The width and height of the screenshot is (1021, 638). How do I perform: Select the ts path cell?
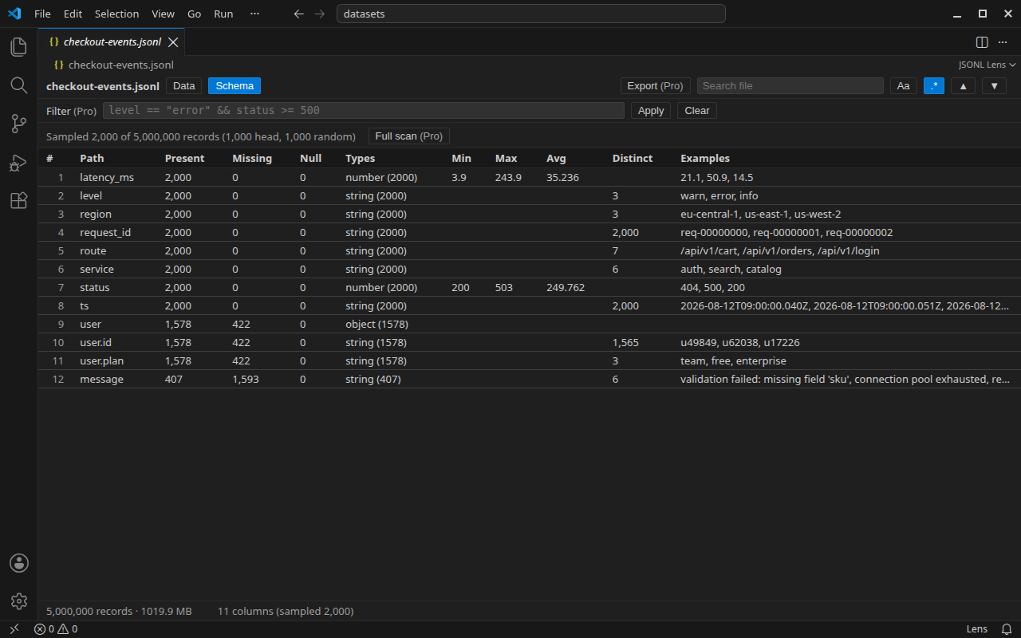[x=85, y=305]
